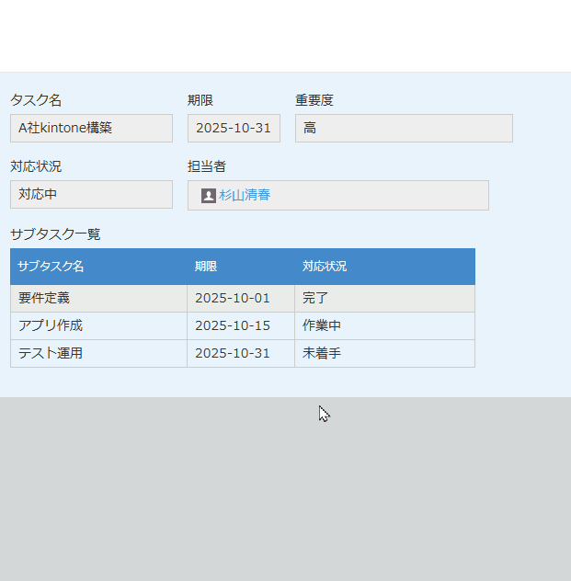The height and width of the screenshot is (581, 571).
Task: Click the deadline cell in the テスト運用 row
Action: (240, 354)
